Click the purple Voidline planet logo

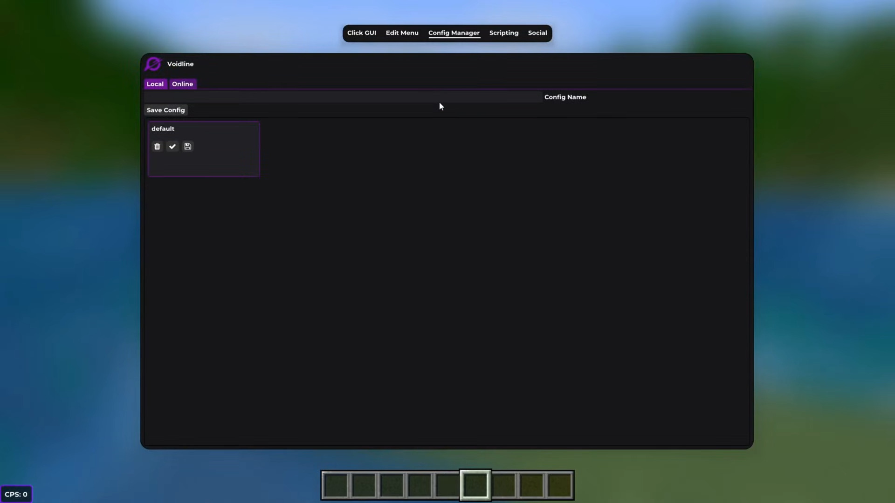[153, 64]
